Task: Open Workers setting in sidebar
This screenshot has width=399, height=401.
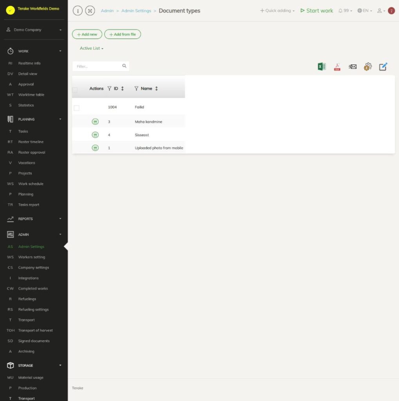Action: coord(32,257)
